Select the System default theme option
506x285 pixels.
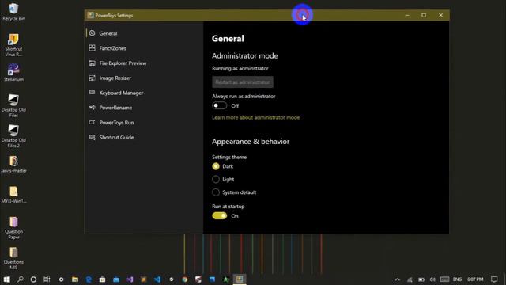click(x=216, y=192)
